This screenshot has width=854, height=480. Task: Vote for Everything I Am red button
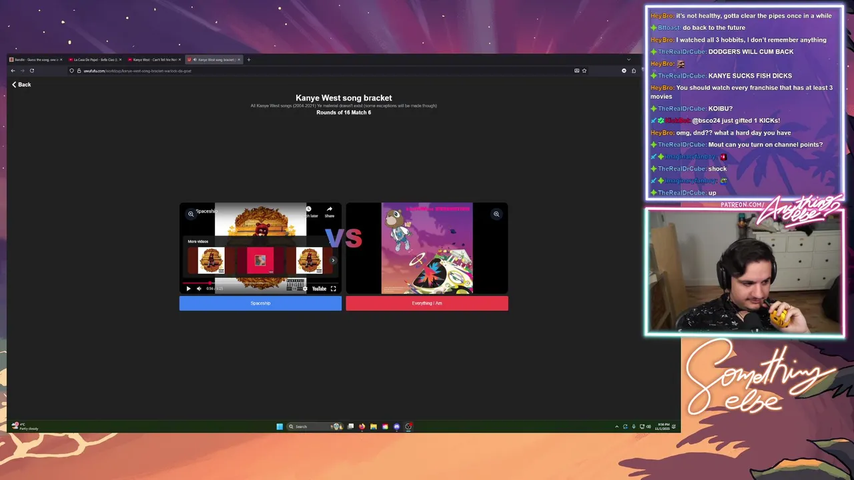[x=427, y=303]
